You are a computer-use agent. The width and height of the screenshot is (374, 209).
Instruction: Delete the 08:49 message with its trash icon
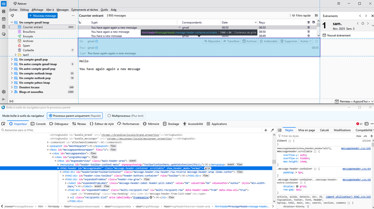point(308,36)
